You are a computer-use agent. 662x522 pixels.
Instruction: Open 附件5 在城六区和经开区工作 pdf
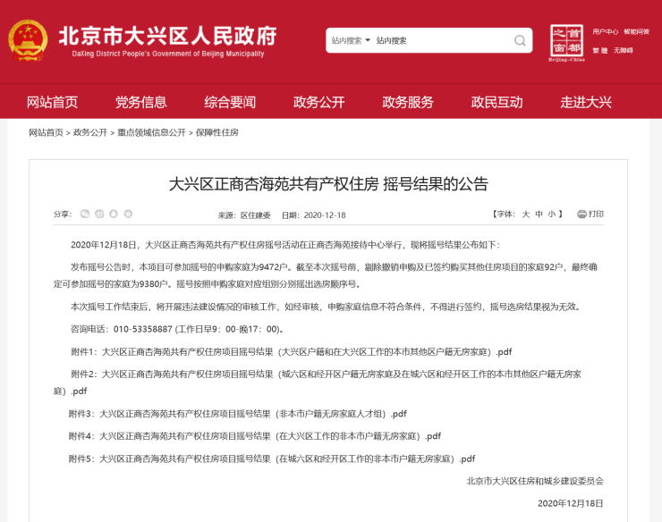point(272,459)
